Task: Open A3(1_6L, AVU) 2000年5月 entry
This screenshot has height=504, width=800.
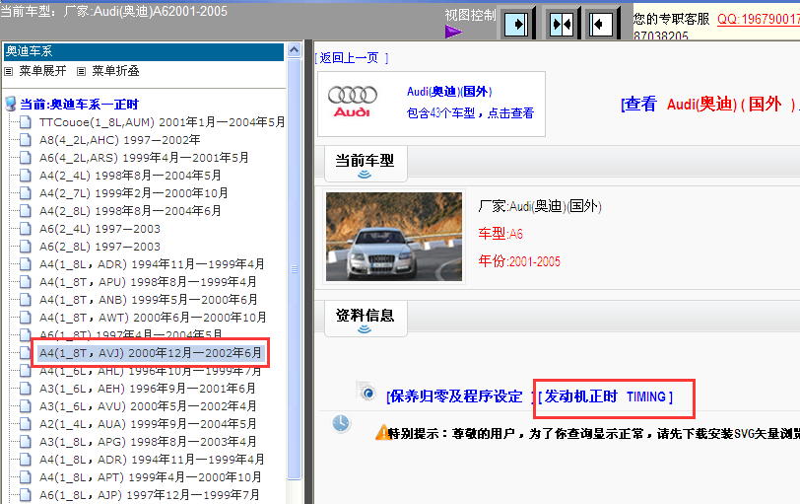Action: click(148, 406)
